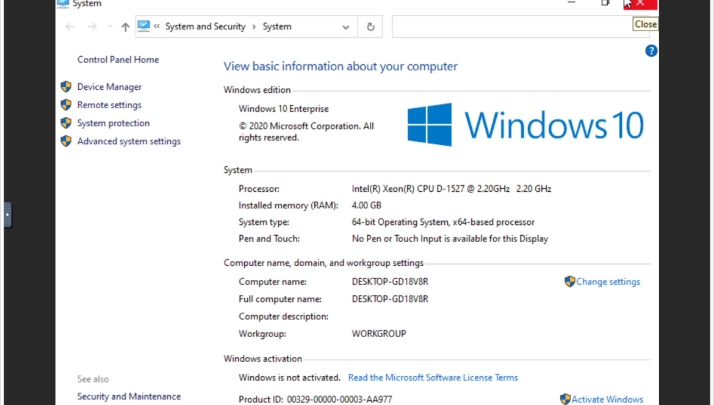Click Activate Windows link

click(607, 400)
